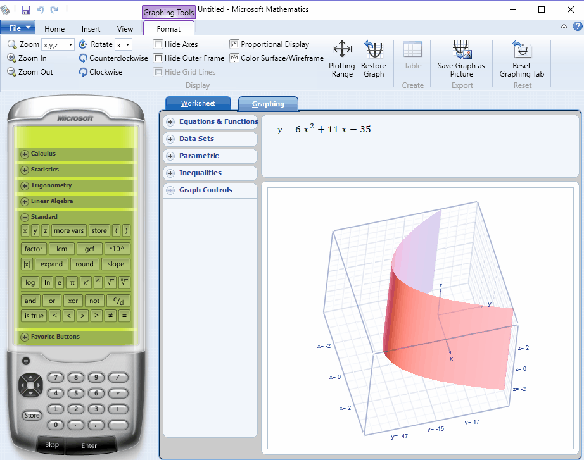Insert the cube root symbol
Screen dimensions: 584x460
(x=124, y=282)
